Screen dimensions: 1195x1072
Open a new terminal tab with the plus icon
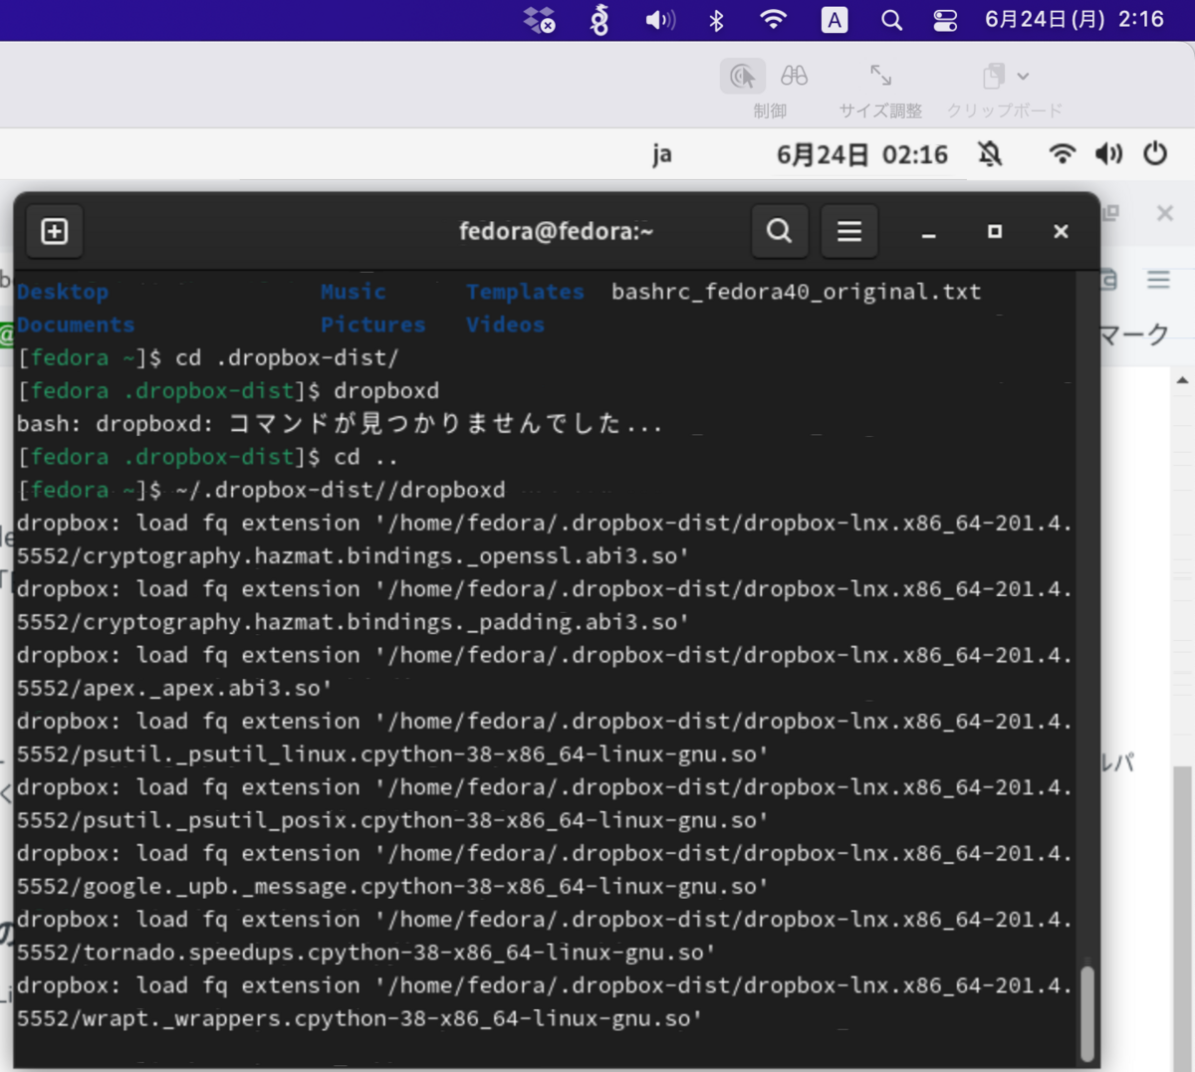tap(54, 231)
